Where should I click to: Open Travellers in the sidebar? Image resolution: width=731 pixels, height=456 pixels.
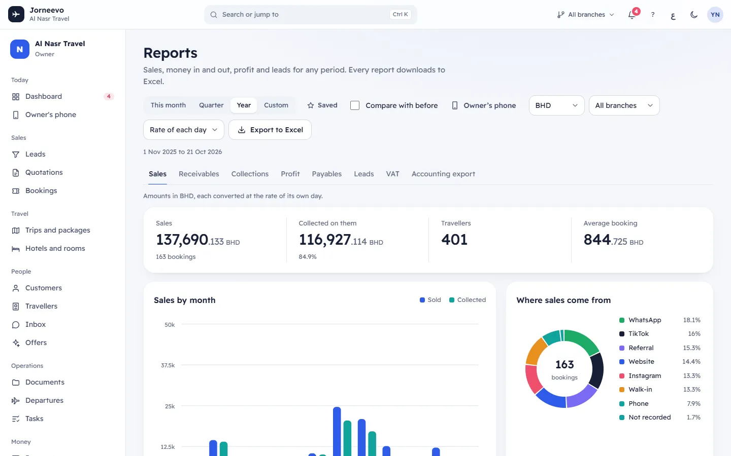62,306
